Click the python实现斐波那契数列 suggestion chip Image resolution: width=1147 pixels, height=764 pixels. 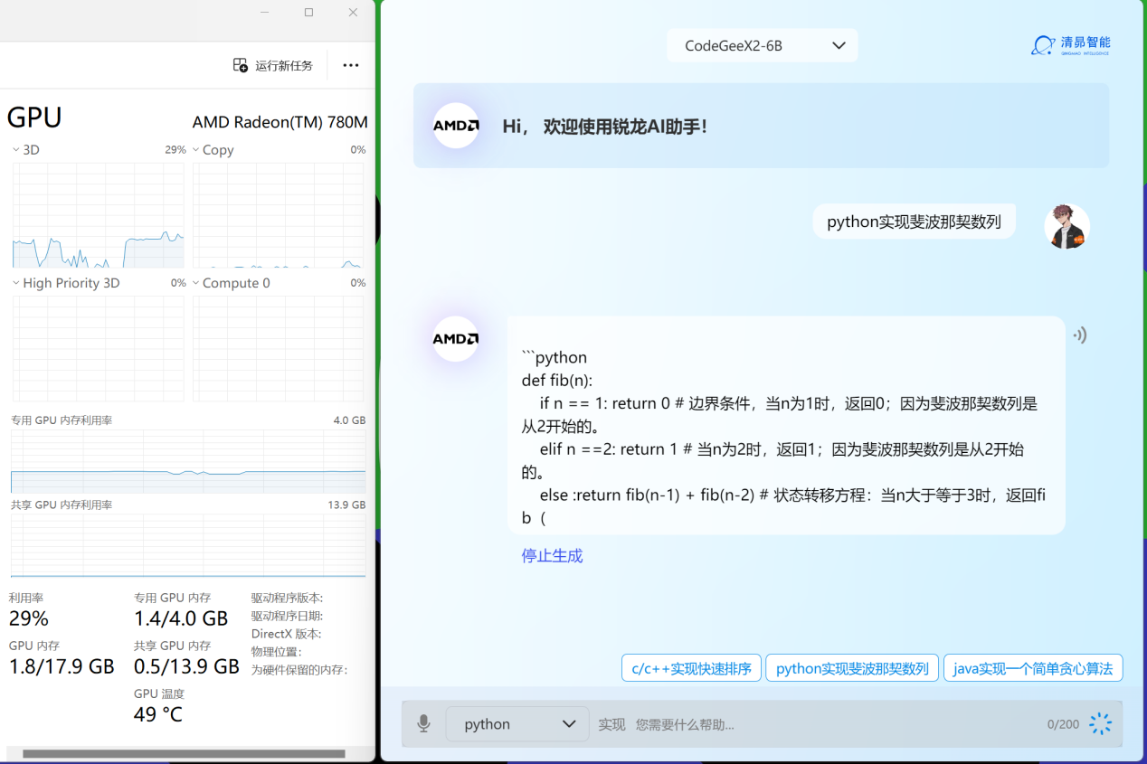[851, 667]
